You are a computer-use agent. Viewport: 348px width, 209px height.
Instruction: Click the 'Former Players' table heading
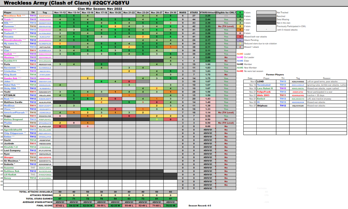(x=274, y=74)
